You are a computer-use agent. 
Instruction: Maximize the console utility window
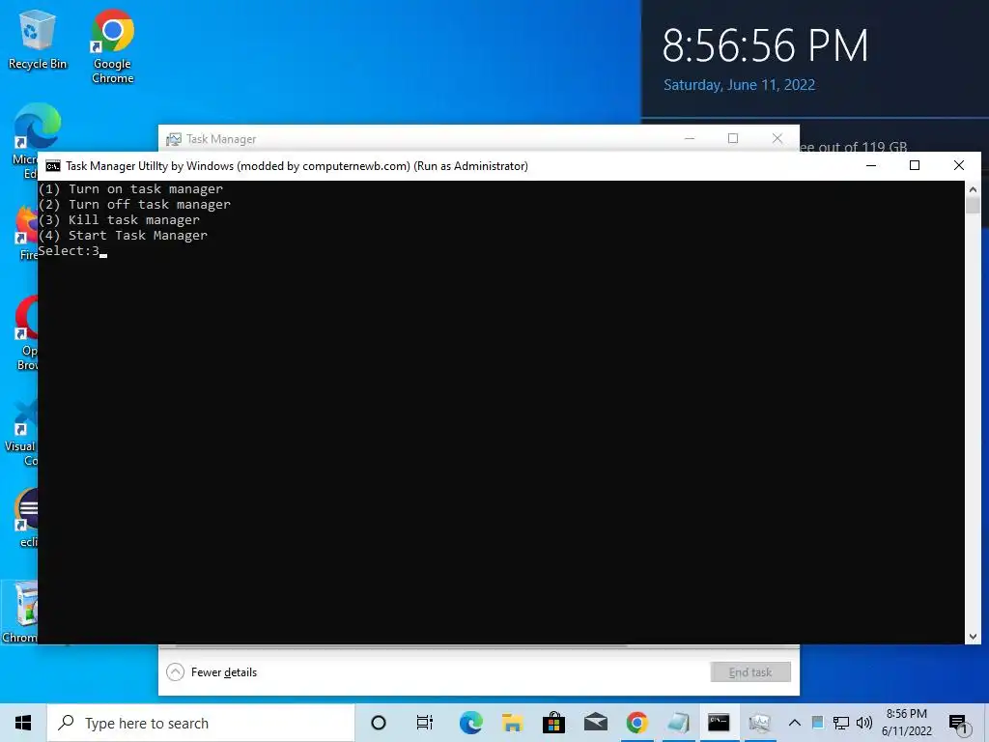915,165
